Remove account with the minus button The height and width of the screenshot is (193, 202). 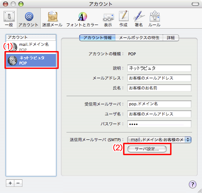click(18, 183)
